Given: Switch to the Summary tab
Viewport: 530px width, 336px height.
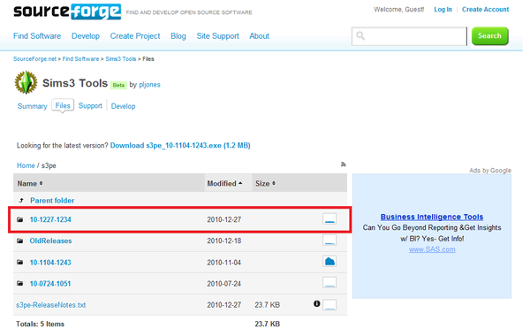Looking at the screenshot, I should pos(33,106).
